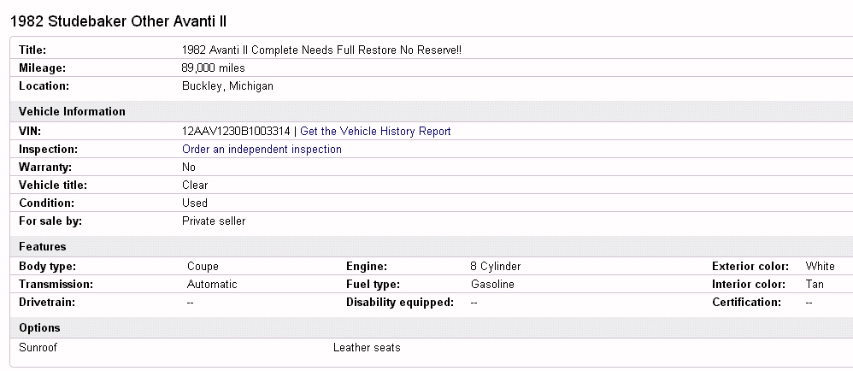Open the Order an independent inspection link
This screenshot has height=371, width=853.
pyautogui.click(x=262, y=150)
